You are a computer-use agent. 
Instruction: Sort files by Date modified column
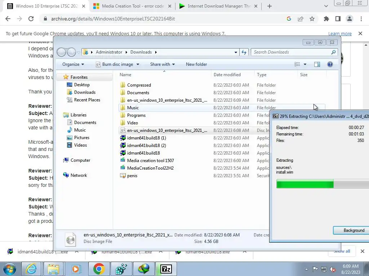point(227,75)
